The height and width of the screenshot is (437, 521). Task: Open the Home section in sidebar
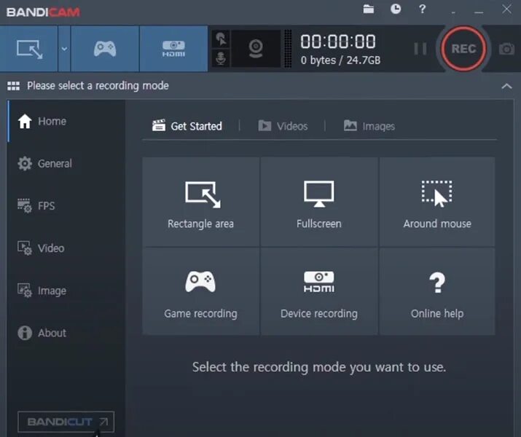click(66, 121)
